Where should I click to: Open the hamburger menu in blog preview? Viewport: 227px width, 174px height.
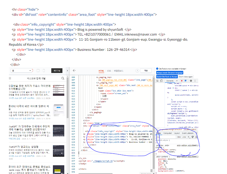pyautogui.click(x=10, y=78)
